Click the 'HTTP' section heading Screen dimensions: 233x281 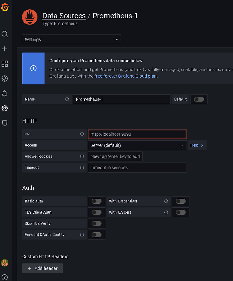[30, 120]
